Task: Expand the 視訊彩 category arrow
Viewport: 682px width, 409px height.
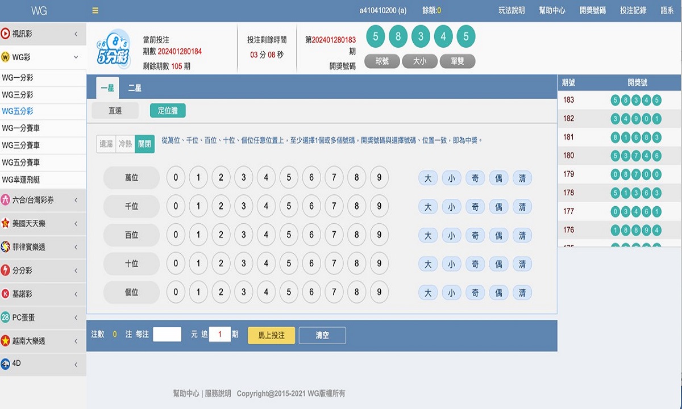Action: coord(76,34)
